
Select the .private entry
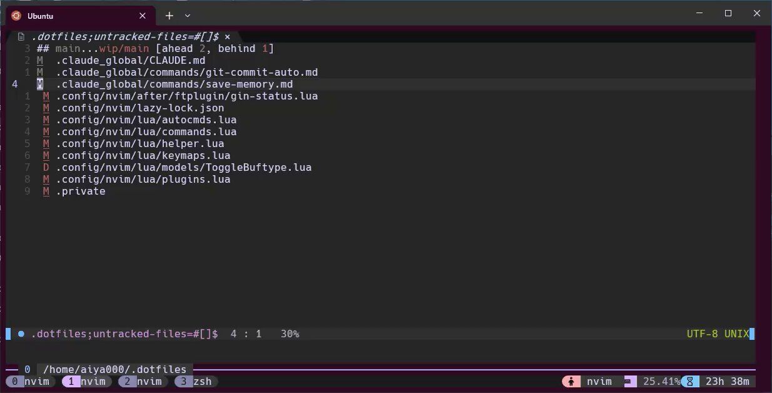click(x=81, y=191)
